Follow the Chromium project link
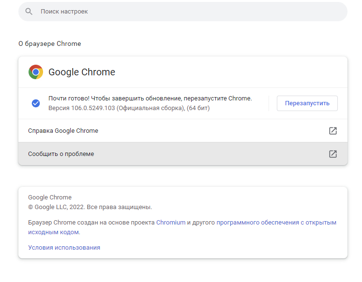 (x=170, y=223)
